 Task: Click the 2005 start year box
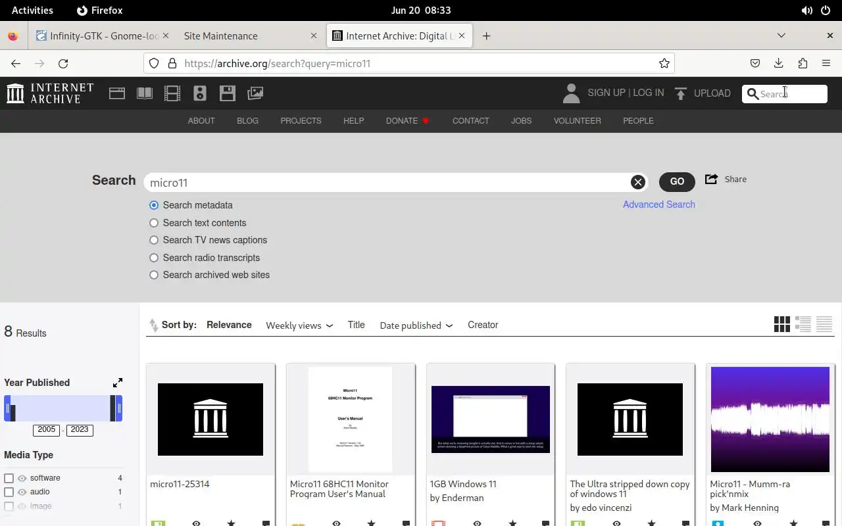pyautogui.click(x=47, y=430)
